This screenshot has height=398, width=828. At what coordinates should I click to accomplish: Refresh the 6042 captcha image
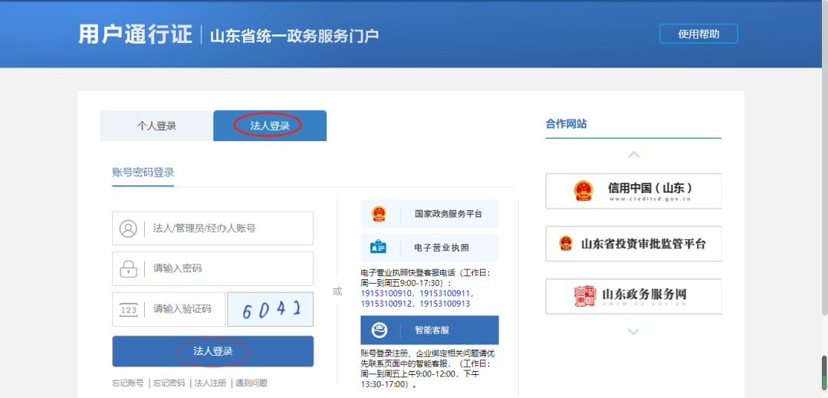(271, 309)
